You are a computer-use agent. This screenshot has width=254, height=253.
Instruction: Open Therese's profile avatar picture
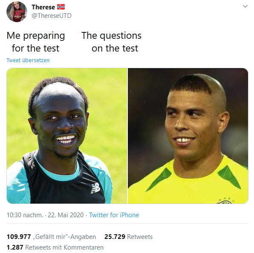point(17,11)
